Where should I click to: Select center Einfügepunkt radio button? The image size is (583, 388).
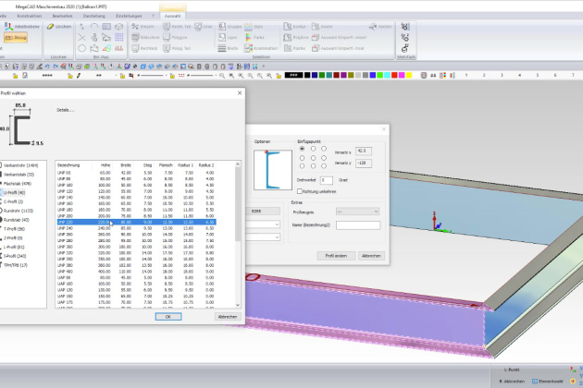click(314, 157)
